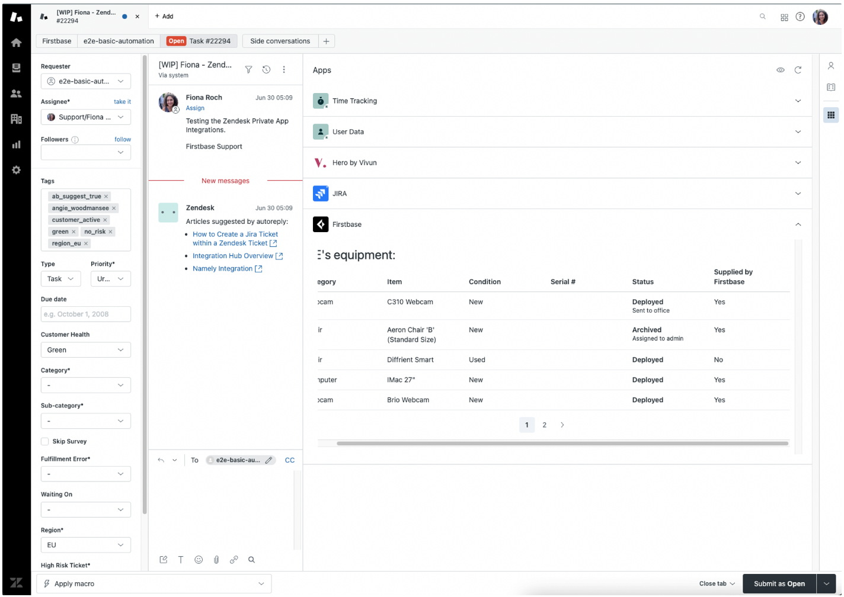Toggle apps visibility eye icon
This screenshot has height=597, width=844.
click(x=781, y=70)
